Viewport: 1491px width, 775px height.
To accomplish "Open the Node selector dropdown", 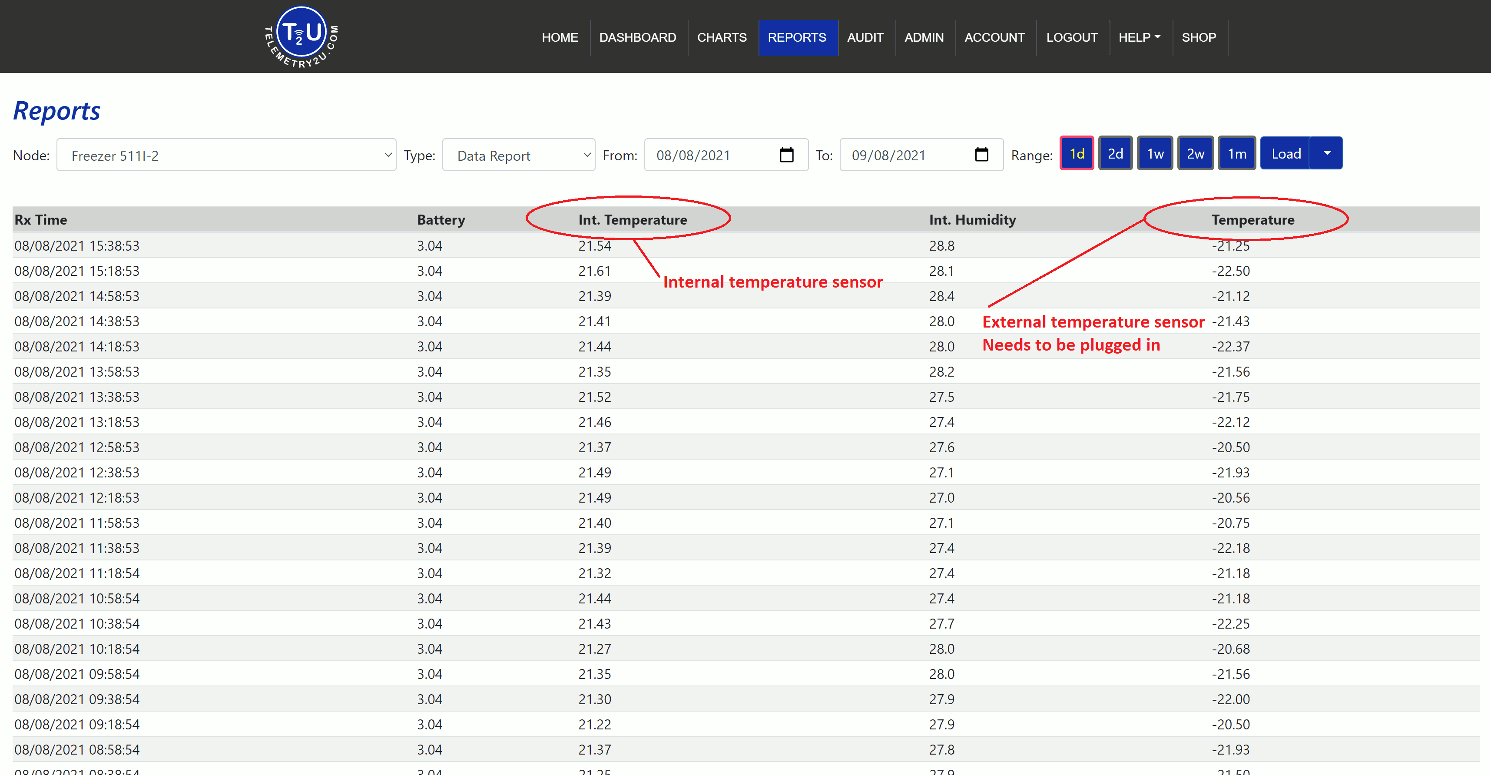I will click(x=226, y=155).
